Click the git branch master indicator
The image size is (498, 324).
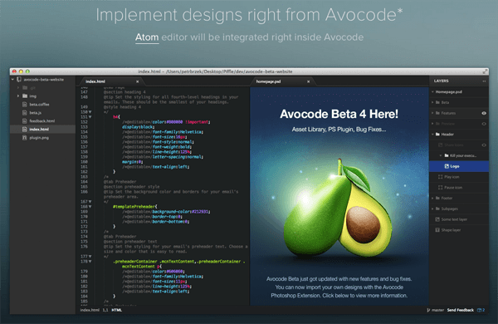point(436,310)
